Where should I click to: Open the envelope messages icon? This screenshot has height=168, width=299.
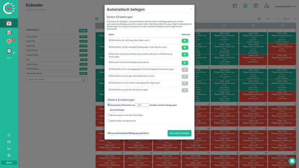[x=9, y=141]
